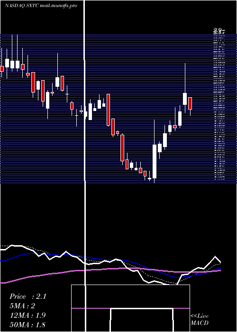Click the '<<Live' label
The height and width of the screenshot is (332, 237).
200,316
